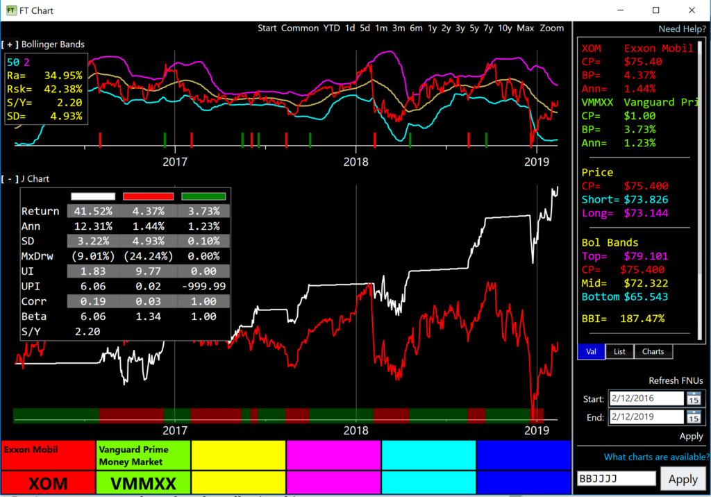Open the End date calendar picker
Viewport: 711px width, 497px height.
point(694,417)
